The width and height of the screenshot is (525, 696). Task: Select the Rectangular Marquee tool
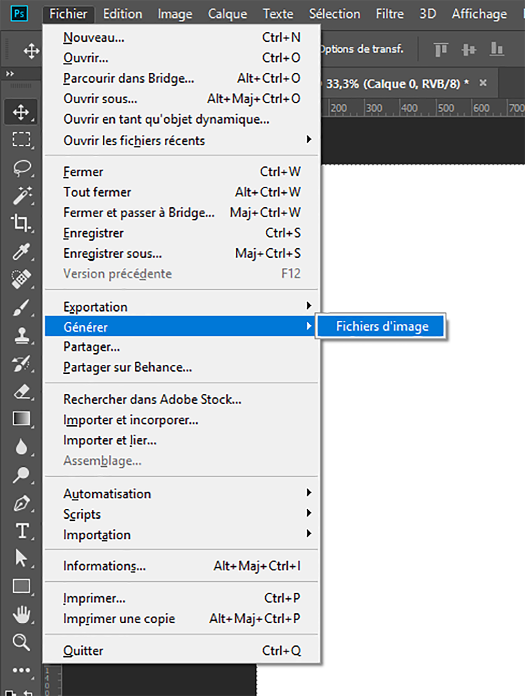pos(21,140)
